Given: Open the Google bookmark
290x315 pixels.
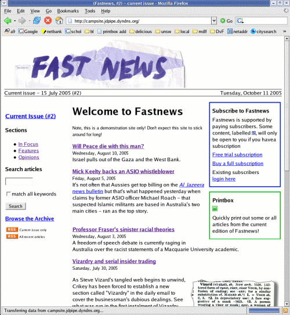Looking at the screenshot, I should click(28, 31).
